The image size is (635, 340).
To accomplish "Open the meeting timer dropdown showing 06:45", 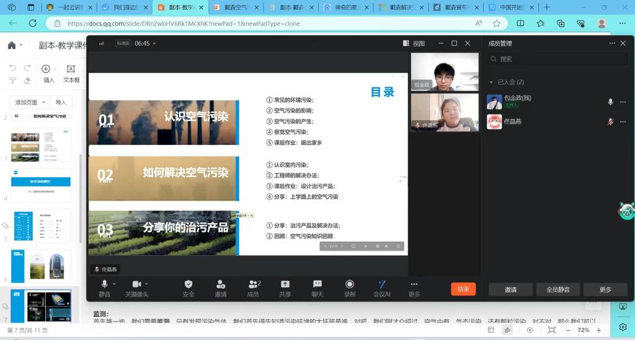I will tap(154, 44).
